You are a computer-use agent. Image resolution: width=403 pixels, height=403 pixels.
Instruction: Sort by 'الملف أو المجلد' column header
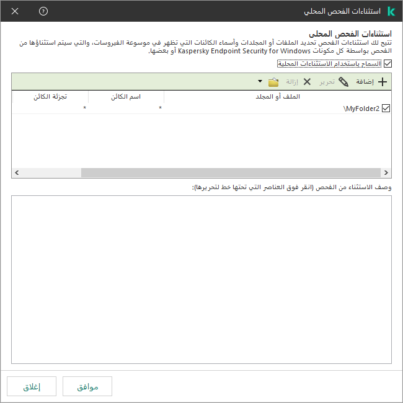click(278, 97)
